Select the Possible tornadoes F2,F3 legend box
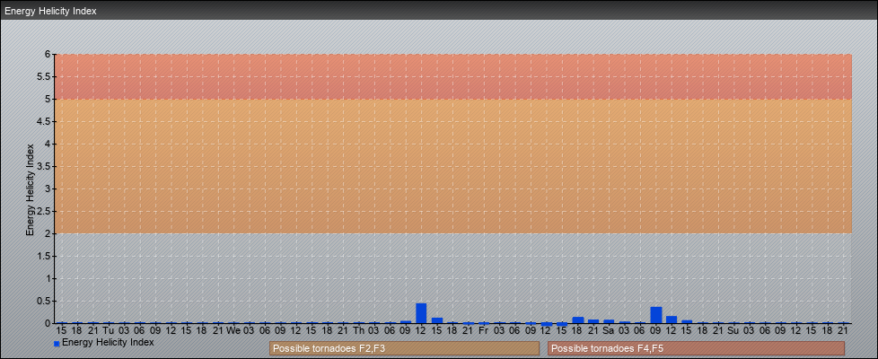 pos(404,348)
